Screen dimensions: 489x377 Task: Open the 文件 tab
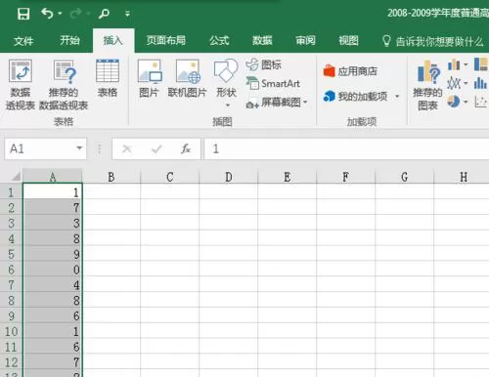point(23,41)
